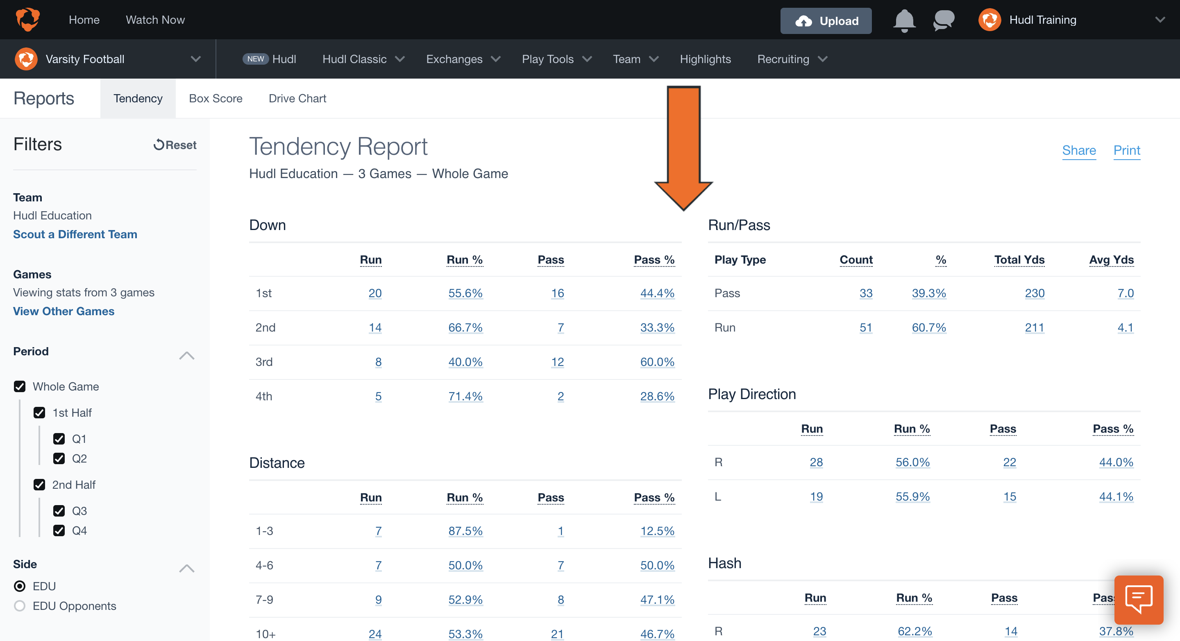Open the Team dropdown menu
Viewport: 1180px width, 641px height.
[635, 59]
